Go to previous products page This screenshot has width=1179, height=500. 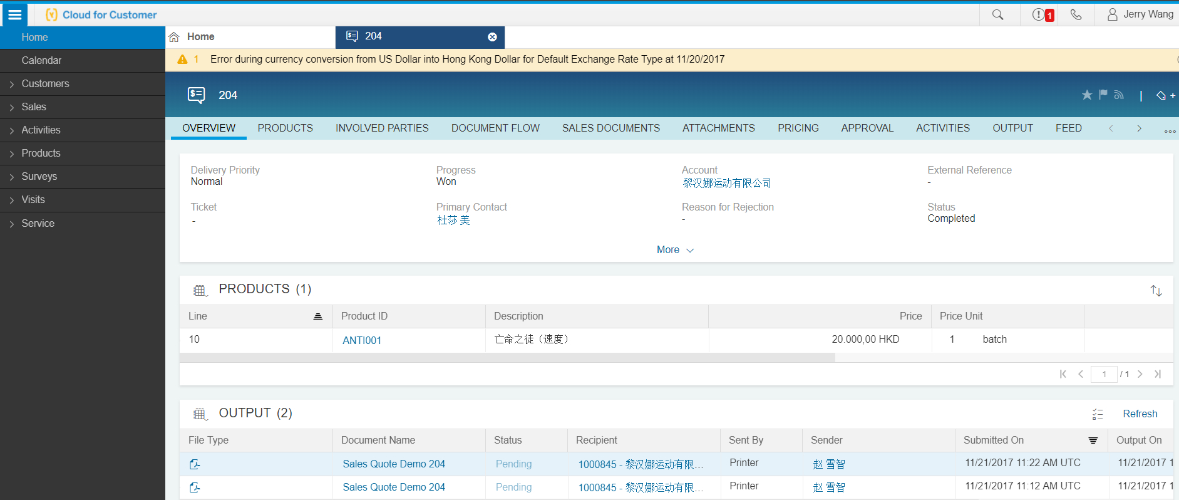pos(1081,374)
